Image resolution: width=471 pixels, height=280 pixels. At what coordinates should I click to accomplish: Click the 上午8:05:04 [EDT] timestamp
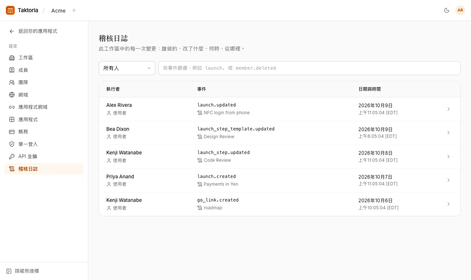[378, 136]
